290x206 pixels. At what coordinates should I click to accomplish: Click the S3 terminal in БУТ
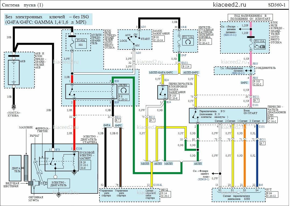tap(244, 190)
